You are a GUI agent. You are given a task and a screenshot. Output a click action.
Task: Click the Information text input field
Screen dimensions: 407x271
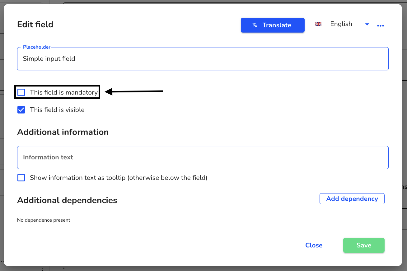tap(203, 157)
